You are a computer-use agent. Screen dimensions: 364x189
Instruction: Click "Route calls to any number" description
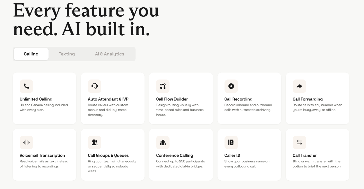point(317,108)
